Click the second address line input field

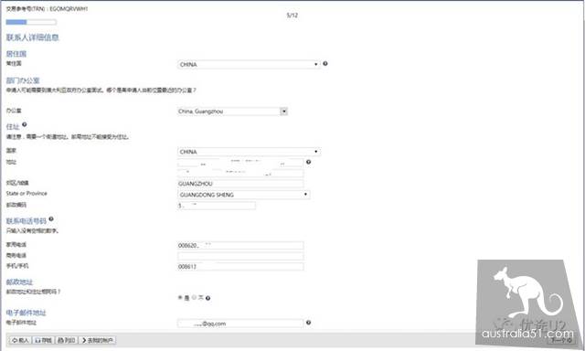(240, 173)
